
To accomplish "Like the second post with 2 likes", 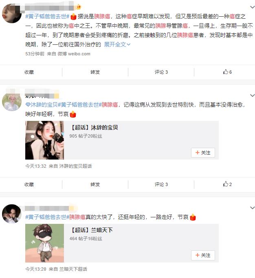I will click(x=227, y=184).
